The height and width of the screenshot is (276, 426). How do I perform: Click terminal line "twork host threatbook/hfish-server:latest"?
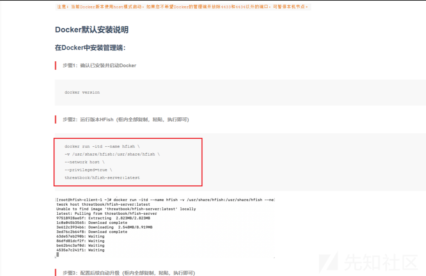[x=103, y=204]
